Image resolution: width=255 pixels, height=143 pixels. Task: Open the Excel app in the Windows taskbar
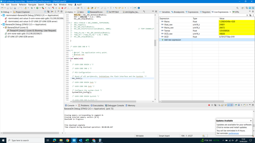(87, 140)
